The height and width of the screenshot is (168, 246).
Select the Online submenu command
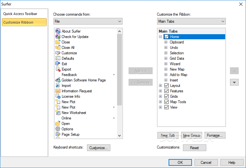pyautogui.click(x=85, y=118)
